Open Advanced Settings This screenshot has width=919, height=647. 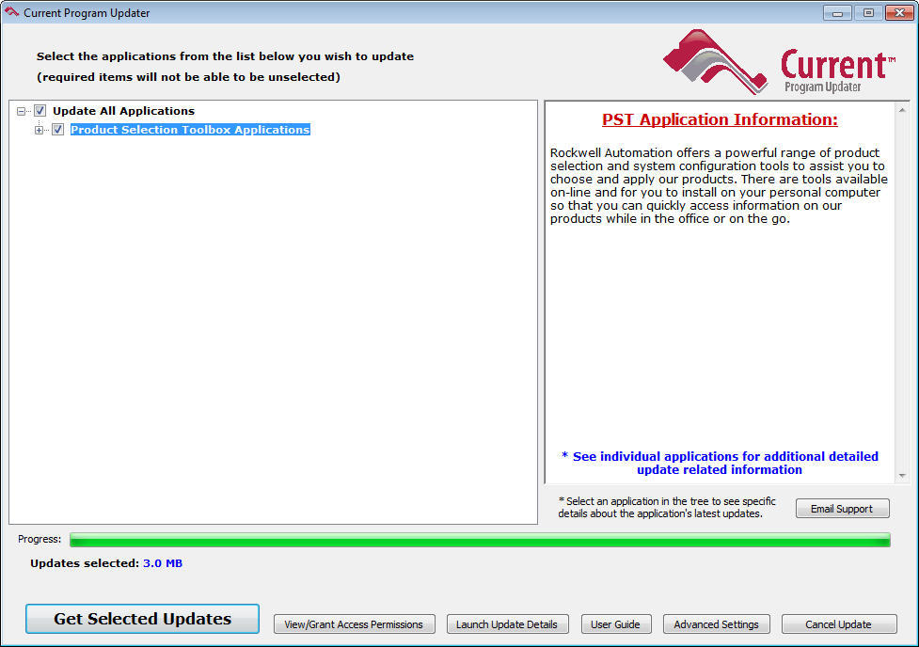click(716, 624)
